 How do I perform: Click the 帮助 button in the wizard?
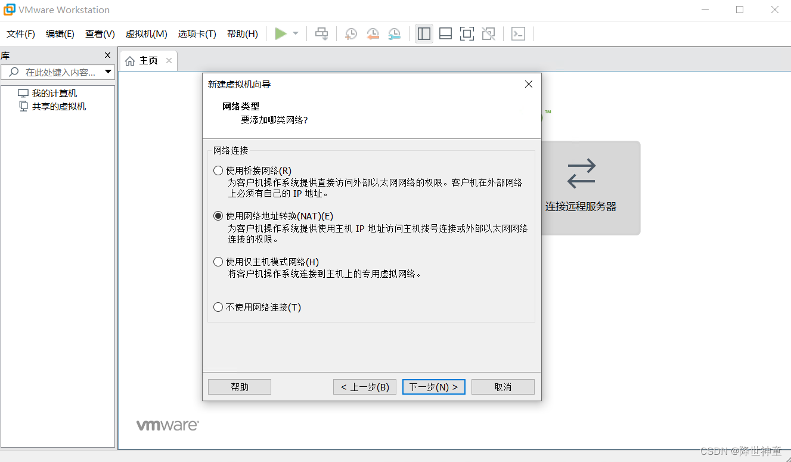240,387
